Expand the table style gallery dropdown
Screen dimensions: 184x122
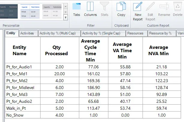(x=66, y=17)
